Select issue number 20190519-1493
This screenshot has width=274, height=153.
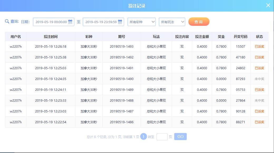pos(122,46)
